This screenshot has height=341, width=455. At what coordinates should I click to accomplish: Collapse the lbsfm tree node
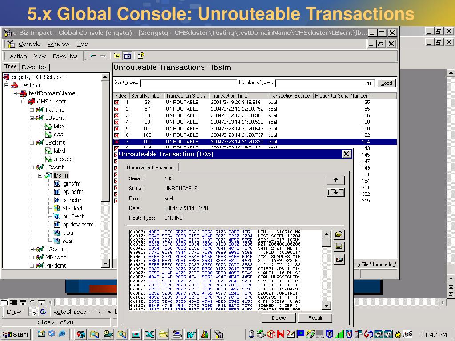(x=40, y=175)
